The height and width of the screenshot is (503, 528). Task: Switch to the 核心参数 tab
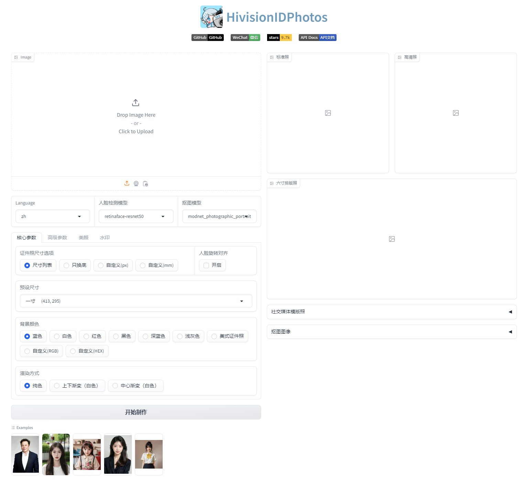[x=26, y=238]
